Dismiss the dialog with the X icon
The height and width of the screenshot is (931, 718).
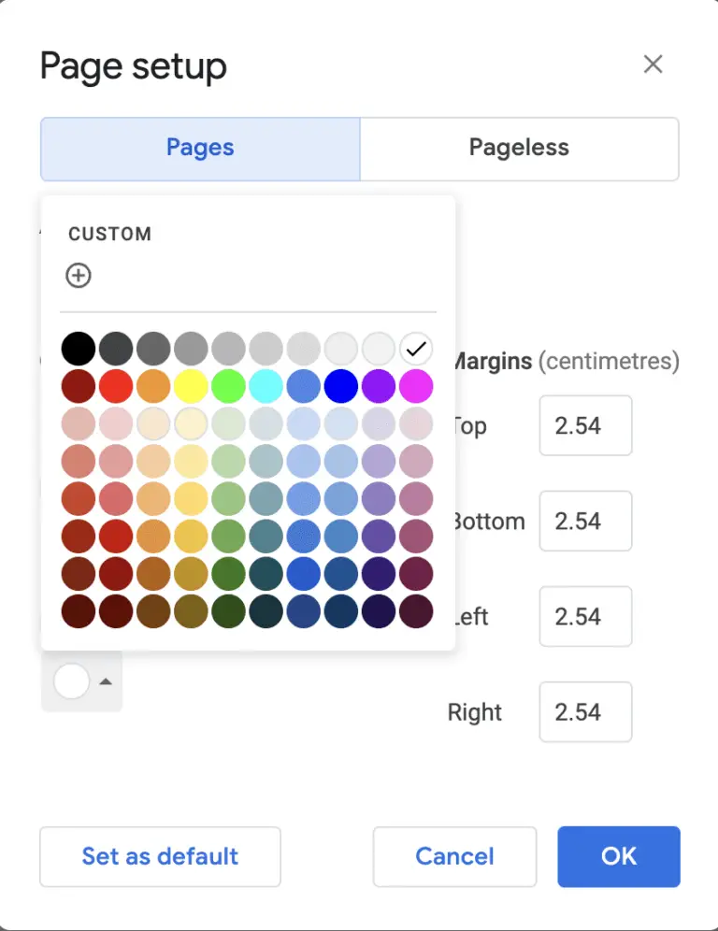pos(653,64)
